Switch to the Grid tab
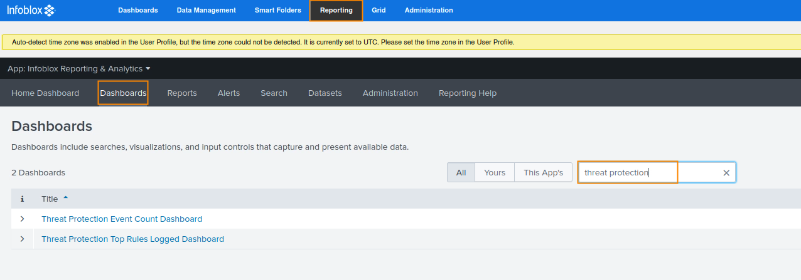 click(379, 11)
